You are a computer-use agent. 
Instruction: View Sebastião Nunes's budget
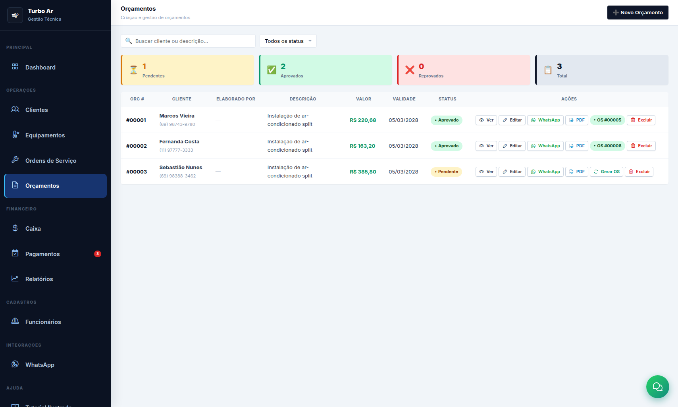click(x=486, y=172)
